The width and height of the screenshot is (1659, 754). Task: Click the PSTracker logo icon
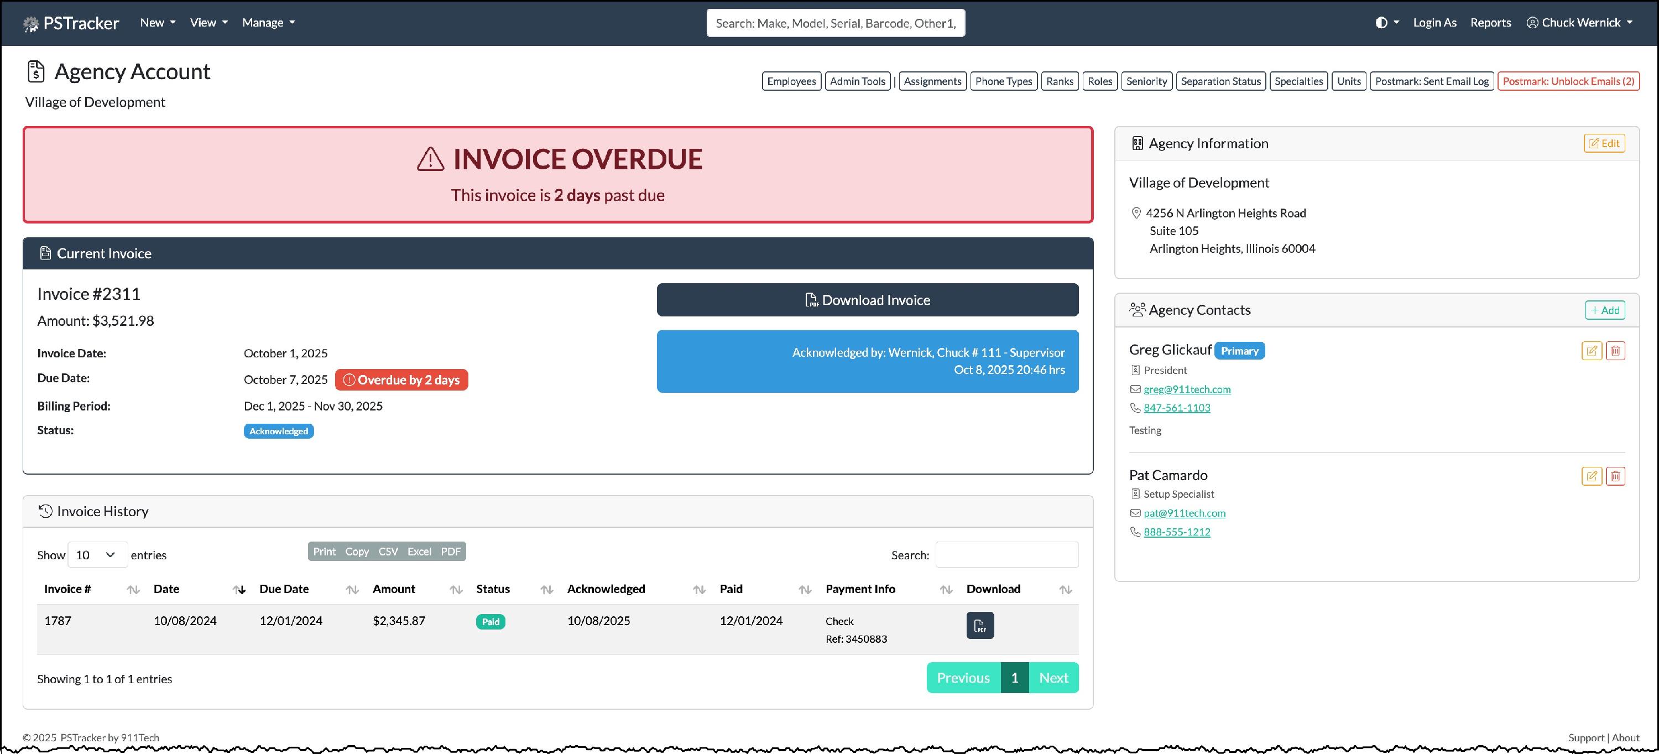[31, 24]
